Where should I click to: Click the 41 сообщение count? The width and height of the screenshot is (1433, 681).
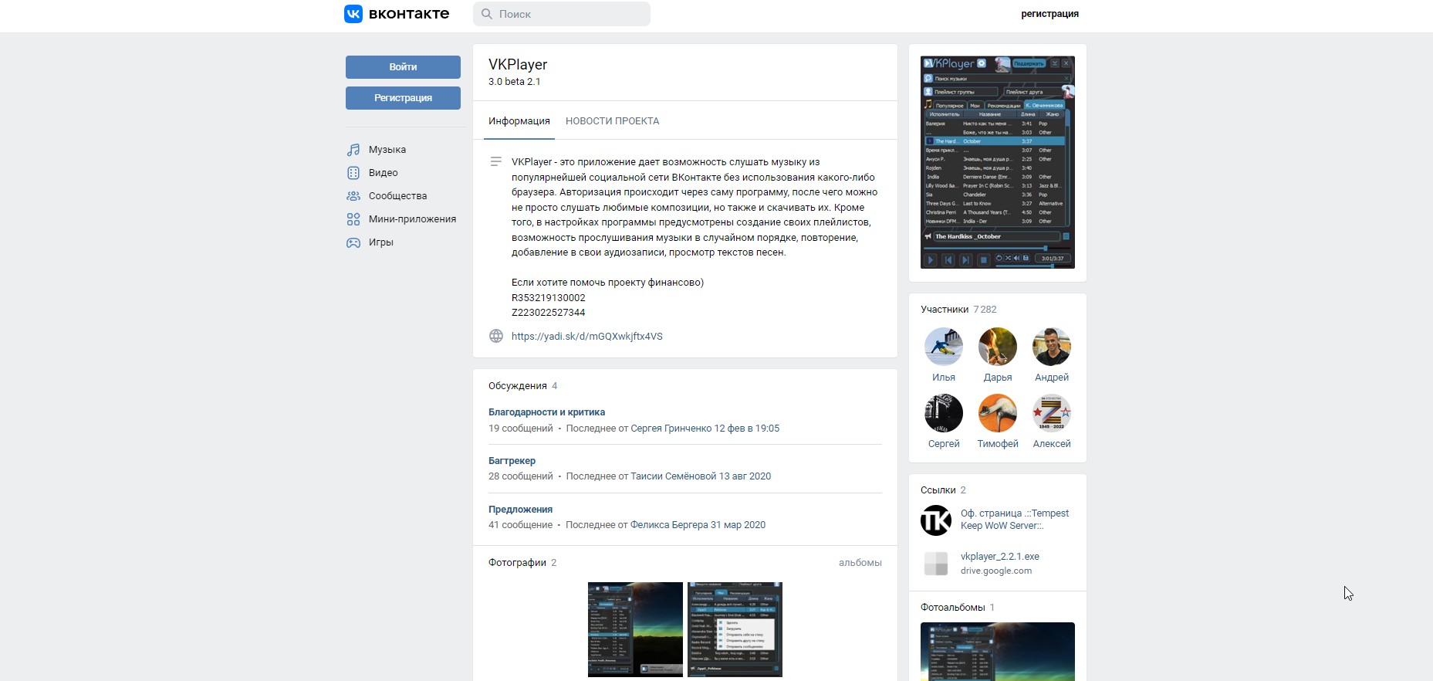coord(521,525)
